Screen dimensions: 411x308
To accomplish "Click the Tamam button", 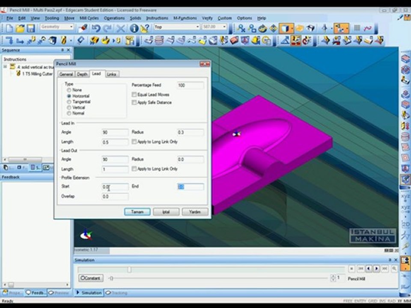I will coord(137,212).
